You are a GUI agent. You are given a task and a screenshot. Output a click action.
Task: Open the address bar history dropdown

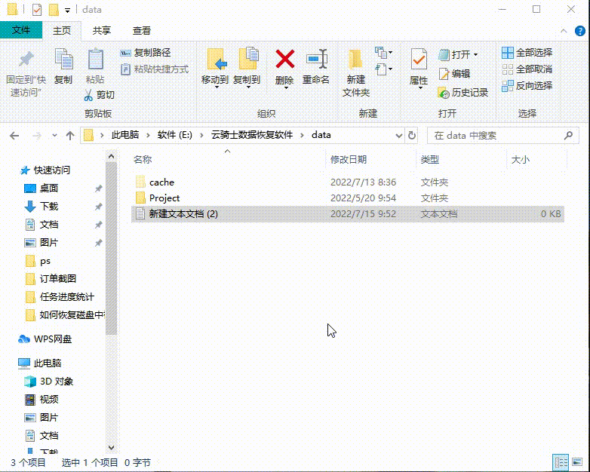[399, 136]
